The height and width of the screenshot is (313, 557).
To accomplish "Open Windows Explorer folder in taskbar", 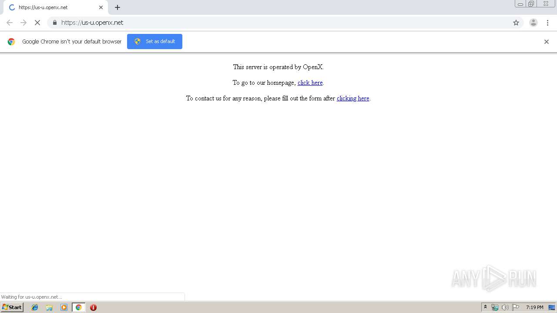I will (49, 307).
